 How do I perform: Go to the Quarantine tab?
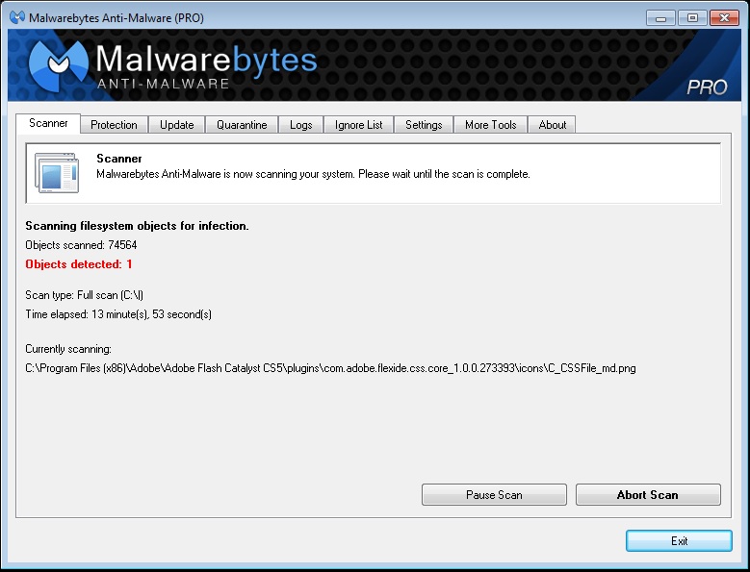242,125
